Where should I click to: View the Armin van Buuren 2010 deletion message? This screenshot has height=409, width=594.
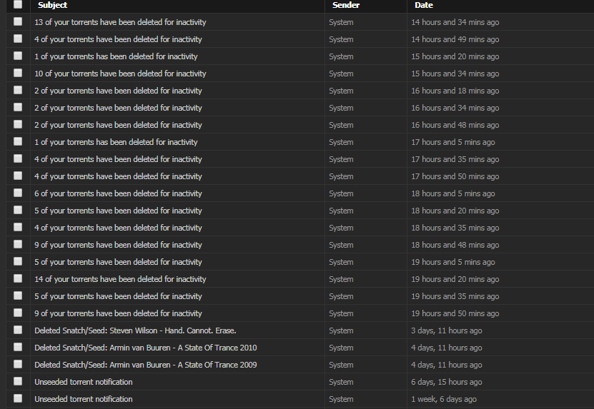[145, 348]
